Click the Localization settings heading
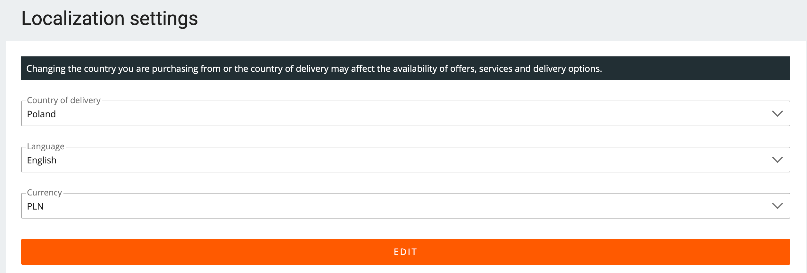The height and width of the screenshot is (273, 807). click(110, 19)
